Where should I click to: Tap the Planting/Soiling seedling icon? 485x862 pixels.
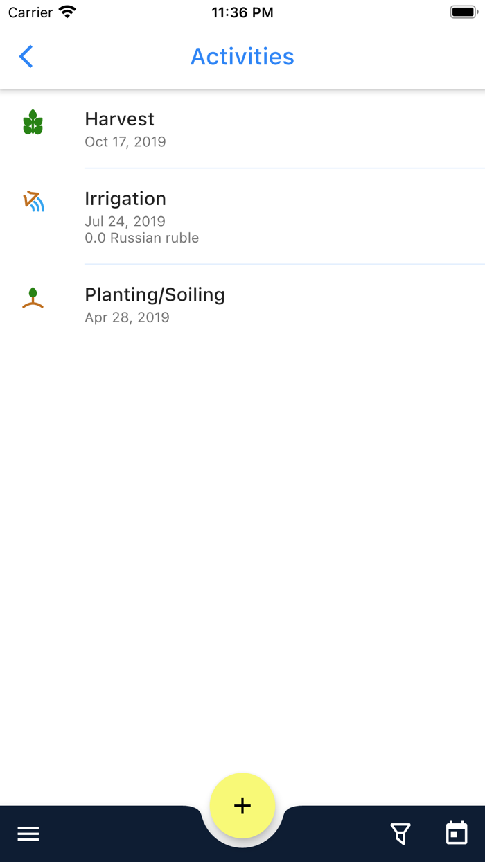33,298
